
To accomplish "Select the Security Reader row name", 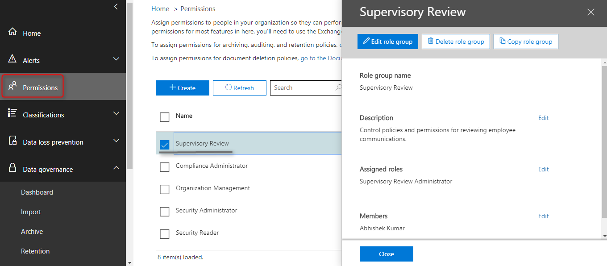I will pos(197,233).
